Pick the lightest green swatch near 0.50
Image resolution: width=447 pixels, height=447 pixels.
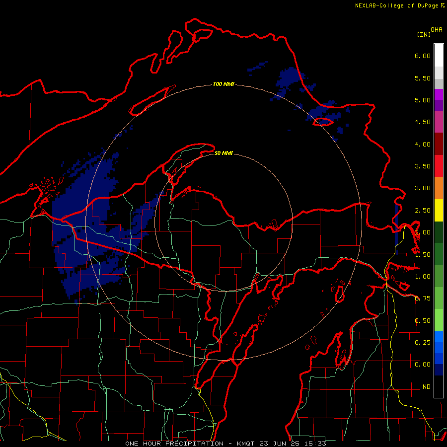click(439, 320)
